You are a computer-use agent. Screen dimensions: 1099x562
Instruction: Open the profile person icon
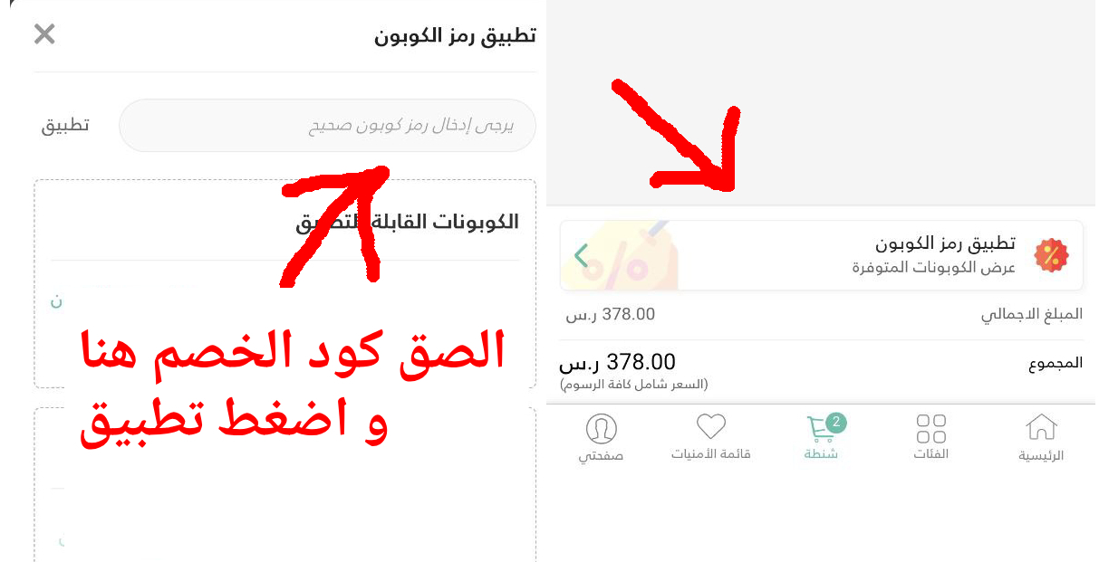(x=602, y=428)
